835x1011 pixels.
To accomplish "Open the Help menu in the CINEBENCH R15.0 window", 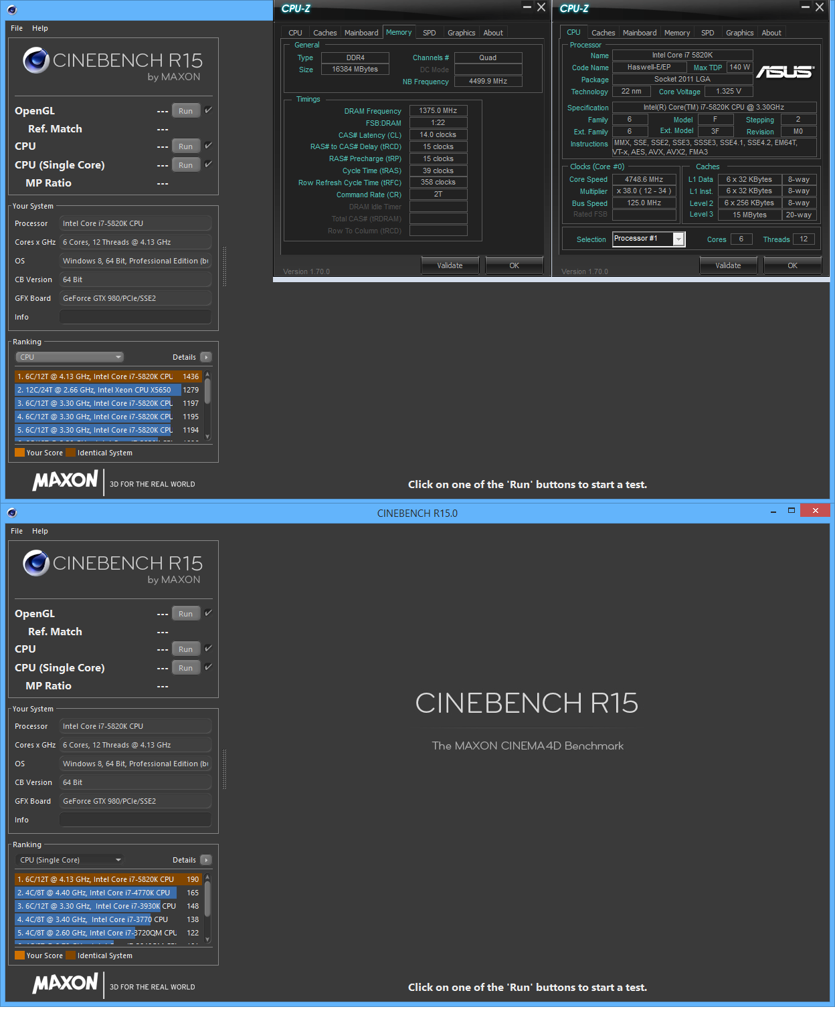I will coord(40,531).
